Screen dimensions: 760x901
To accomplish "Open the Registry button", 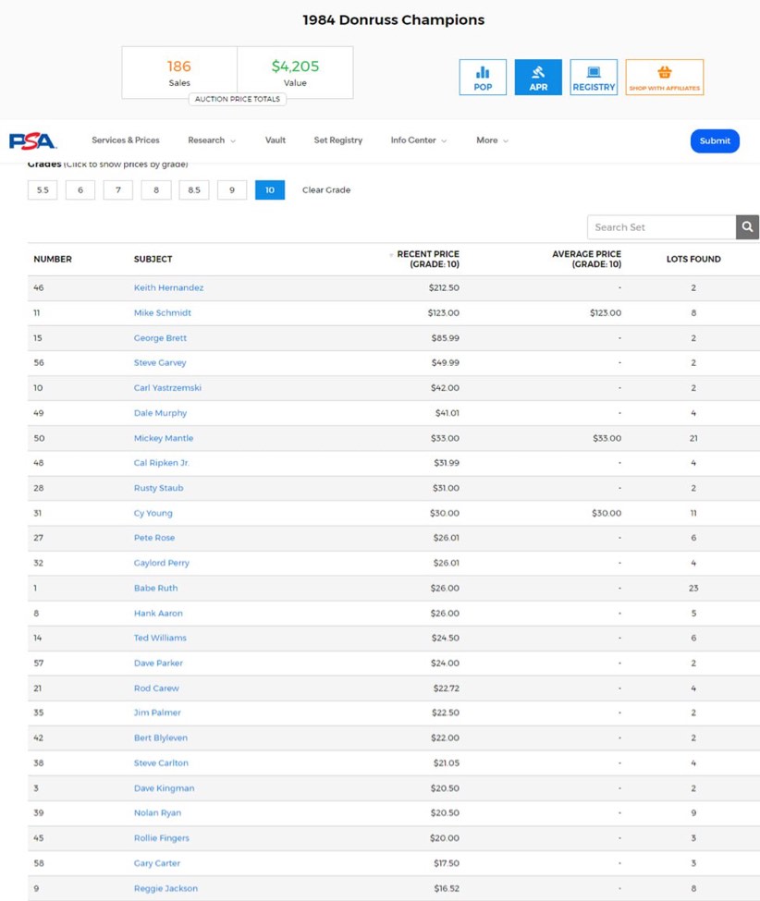I will click(594, 77).
